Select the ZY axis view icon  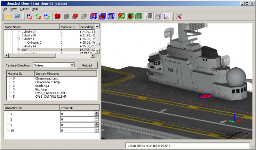tap(47, 16)
